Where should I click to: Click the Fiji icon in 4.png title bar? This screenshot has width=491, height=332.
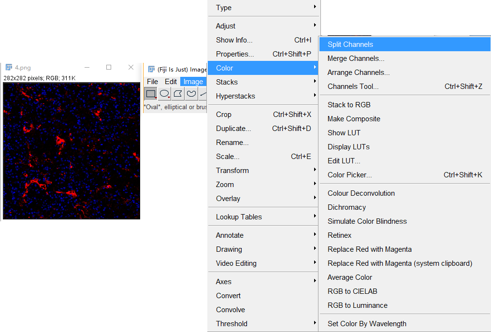pyautogui.click(x=9, y=67)
